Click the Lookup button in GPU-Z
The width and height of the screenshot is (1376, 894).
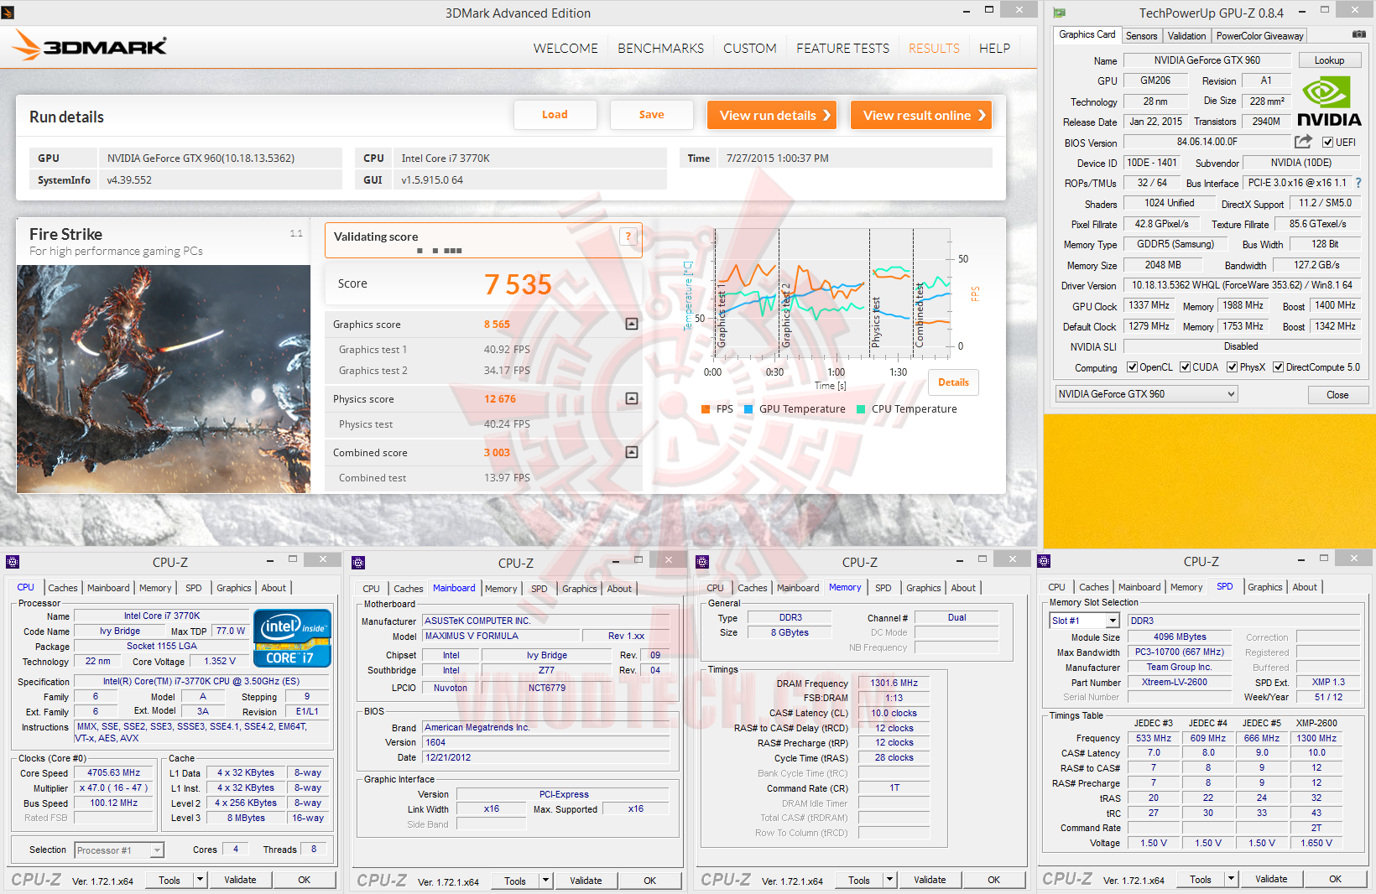(1329, 60)
